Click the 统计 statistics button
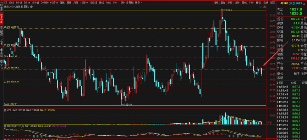Viewport: 307px width, 140px height. click(237, 3)
